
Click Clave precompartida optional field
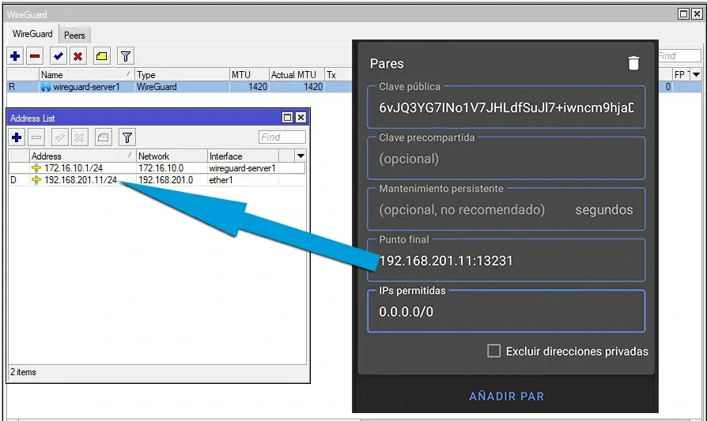tap(506, 159)
